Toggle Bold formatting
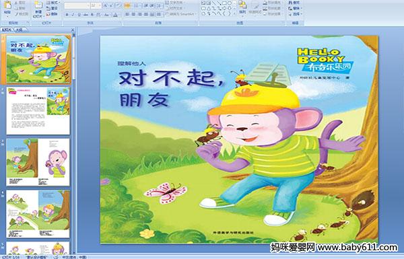404x259 pixels. pos(67,15)
